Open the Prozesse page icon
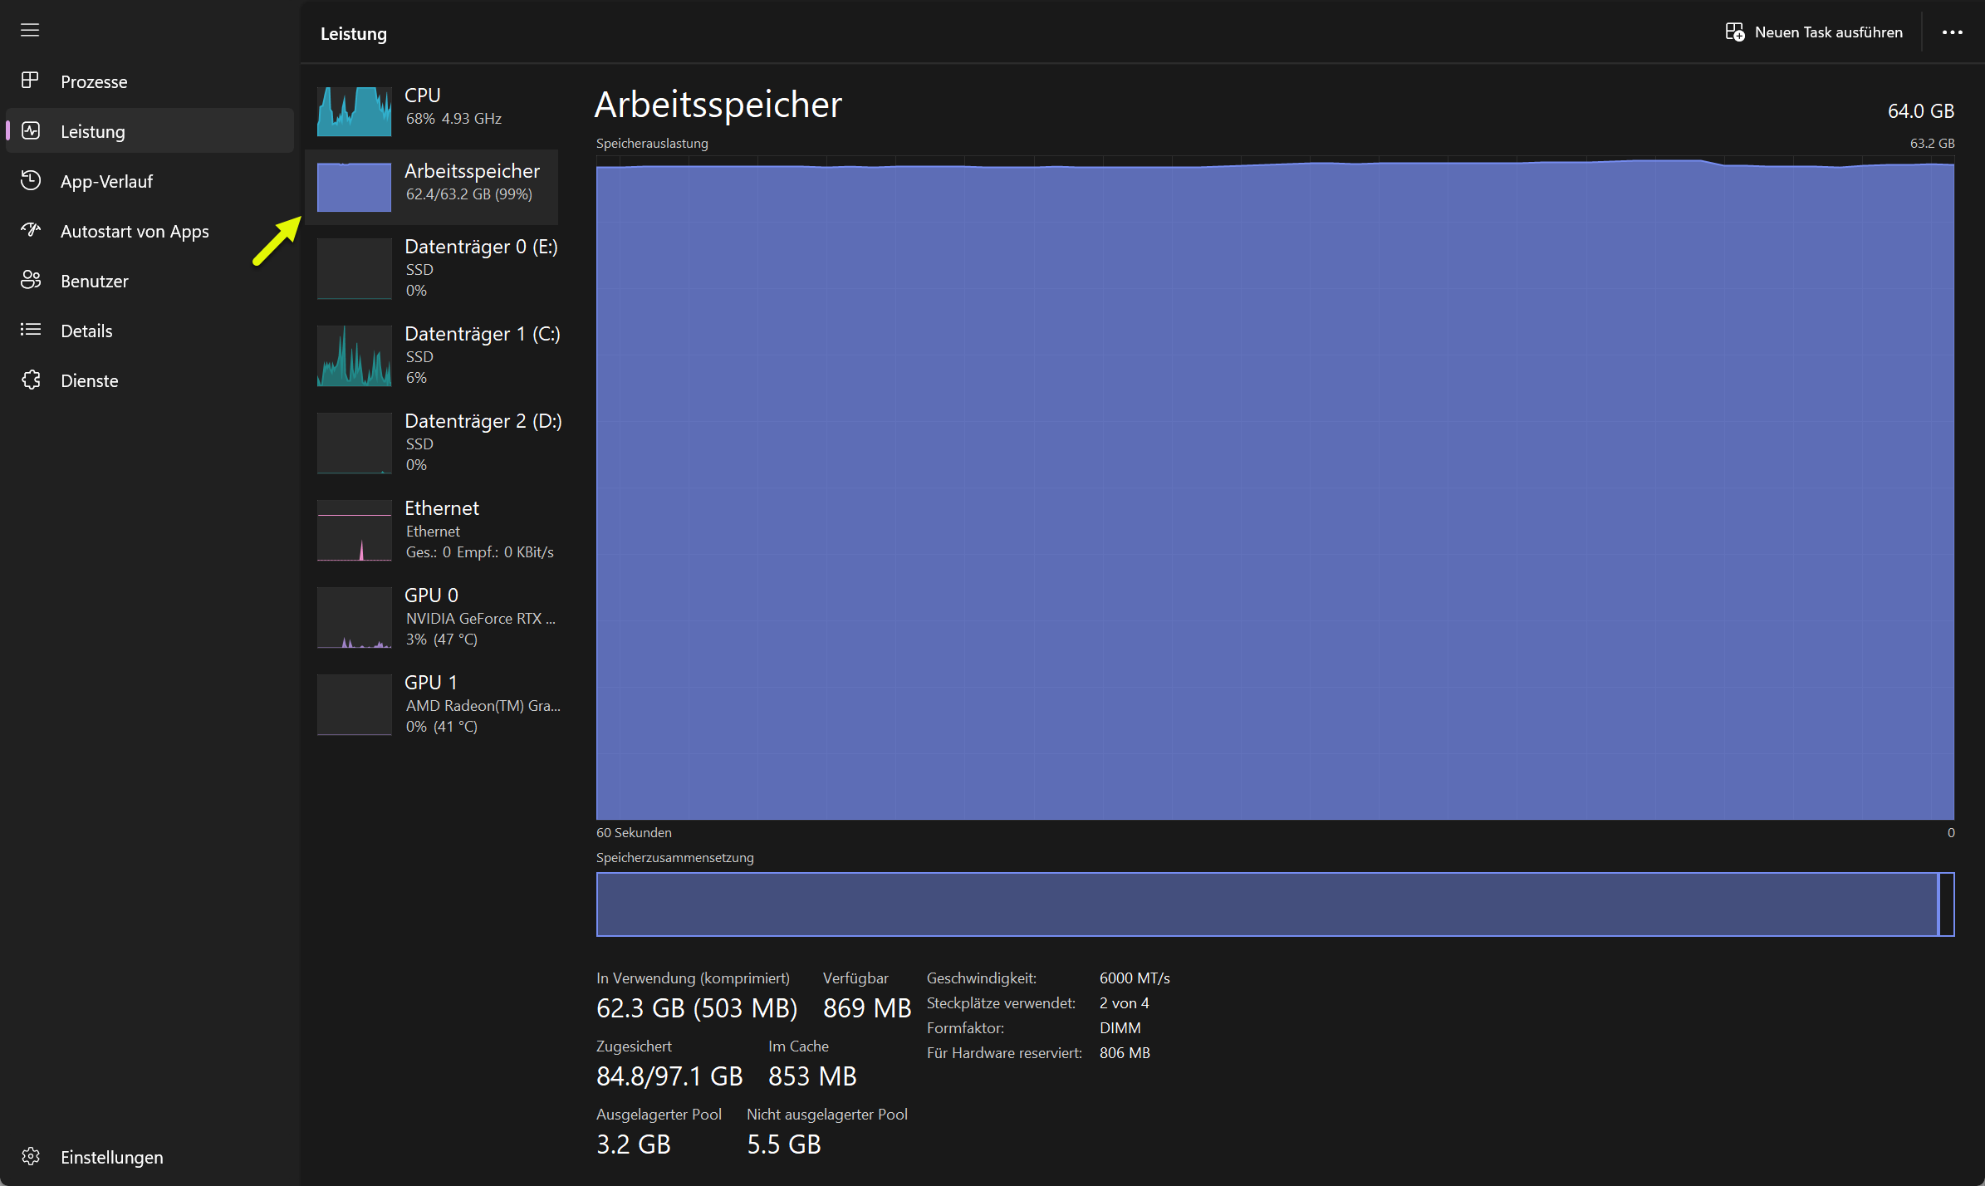The height and width of the screenshot is (1186, 1985). 30,81
